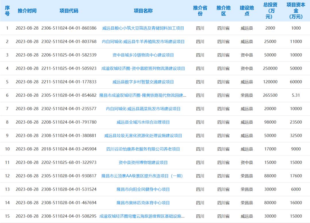310x223 pixels.
Task: View 威远县垃圾无害化资源化处理设施建设项目 details
Action: coord(143,135)
